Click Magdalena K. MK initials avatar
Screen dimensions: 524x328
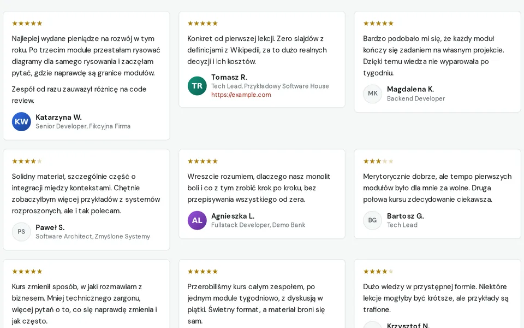373,93
